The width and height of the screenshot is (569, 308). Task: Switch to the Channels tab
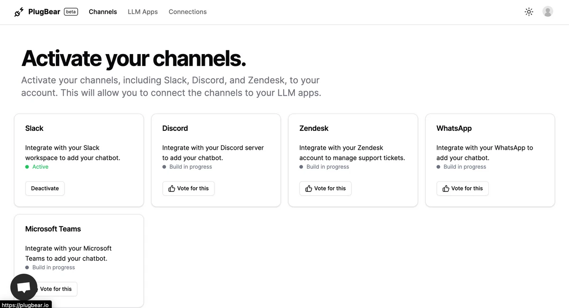(x=103, y=12)
